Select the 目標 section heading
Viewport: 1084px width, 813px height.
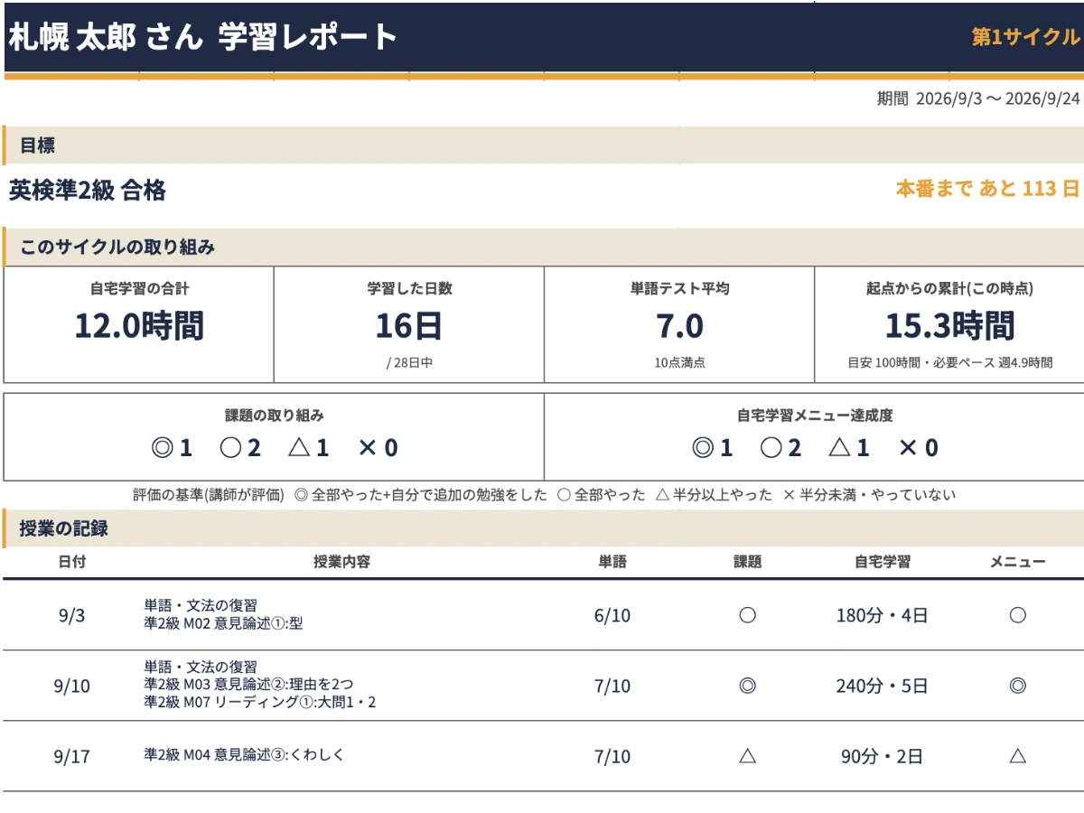tap(38, 145)
